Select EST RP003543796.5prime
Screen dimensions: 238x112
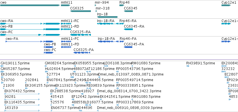135,69
